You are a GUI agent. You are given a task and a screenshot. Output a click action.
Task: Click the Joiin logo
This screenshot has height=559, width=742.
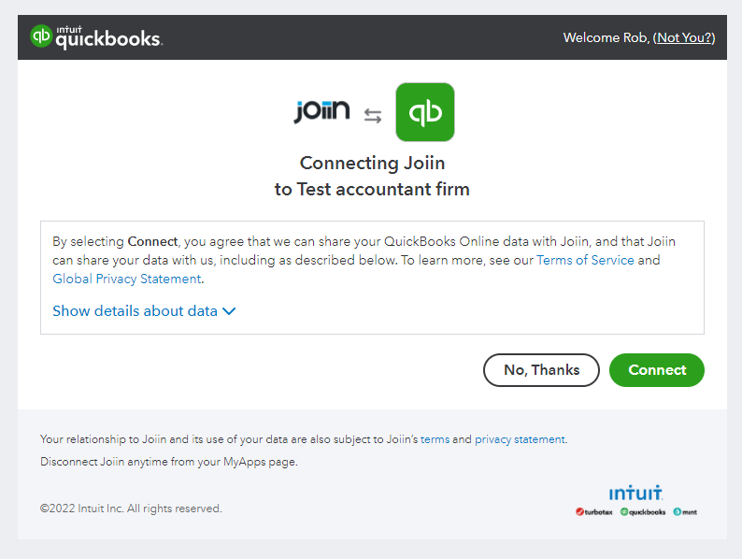pos(321,111)
